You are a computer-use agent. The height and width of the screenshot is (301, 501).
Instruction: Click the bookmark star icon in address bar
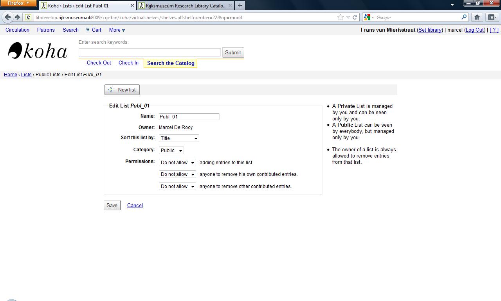click(341, 17)
